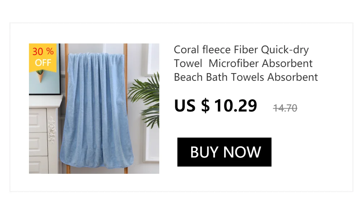Viewport: 362px width, 210px height.
Task: Click the word NOW on black button
Action: point(242,152)
